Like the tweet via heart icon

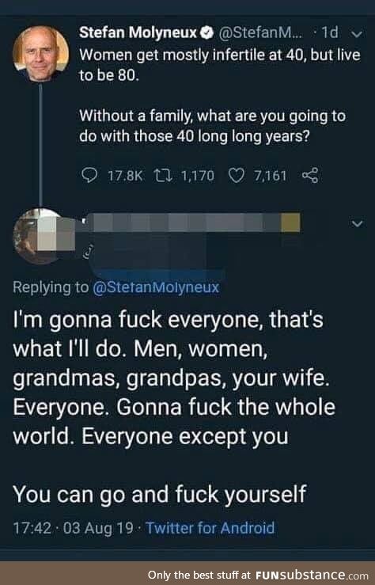click(237, 175)
